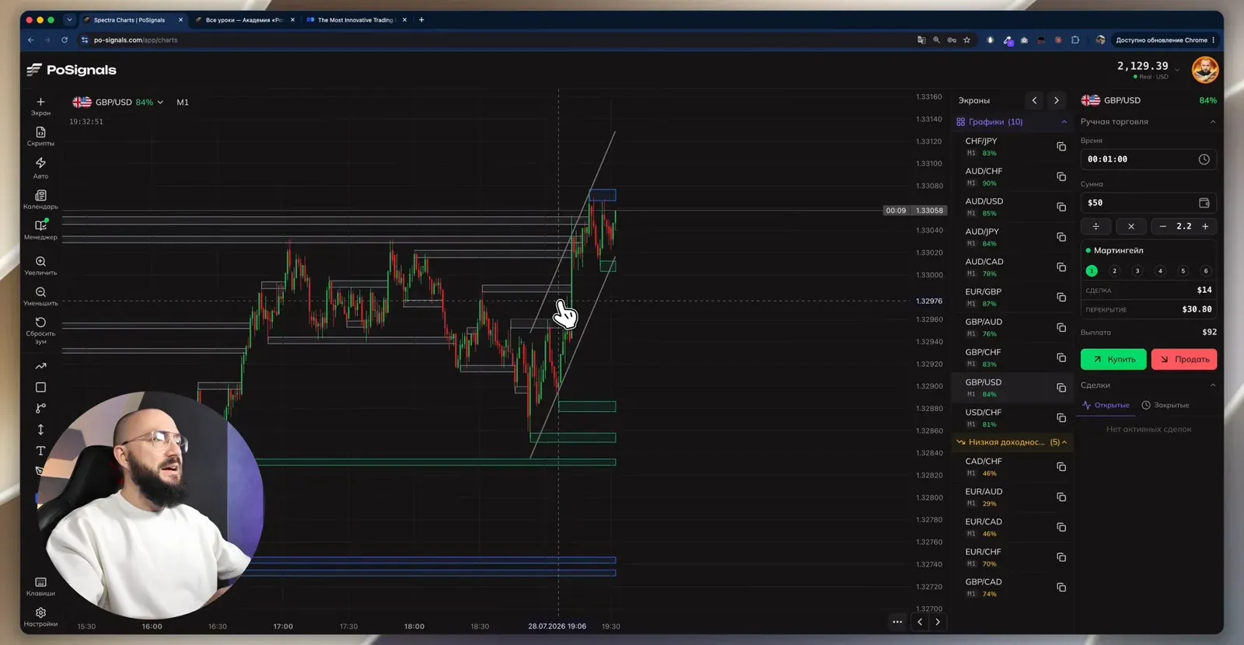Switch to the Закрытые deals tab

pos(1165,405)
